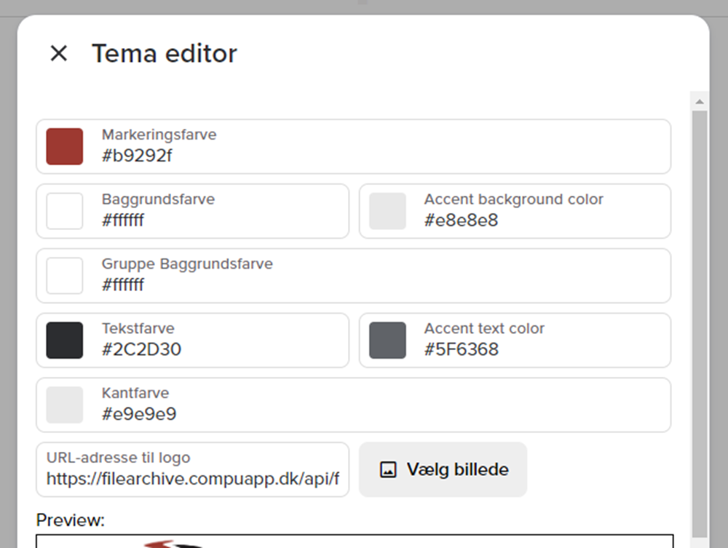Open the Gruppe Baggrundsfarve color swatch
Screen dimensions: 728x548
(x=65, y=276)
